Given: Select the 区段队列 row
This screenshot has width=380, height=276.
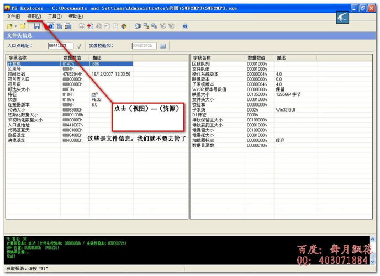Looking at the screenshot, I should (x=254, y=64).
